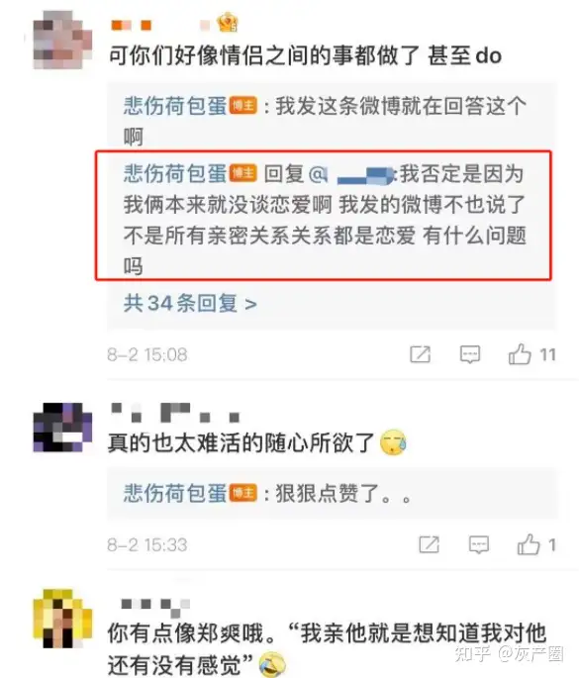This screenshot has width=579, height=678.
Task: Share the 15:08 comment with forward icon
Action: coord(421,354)
